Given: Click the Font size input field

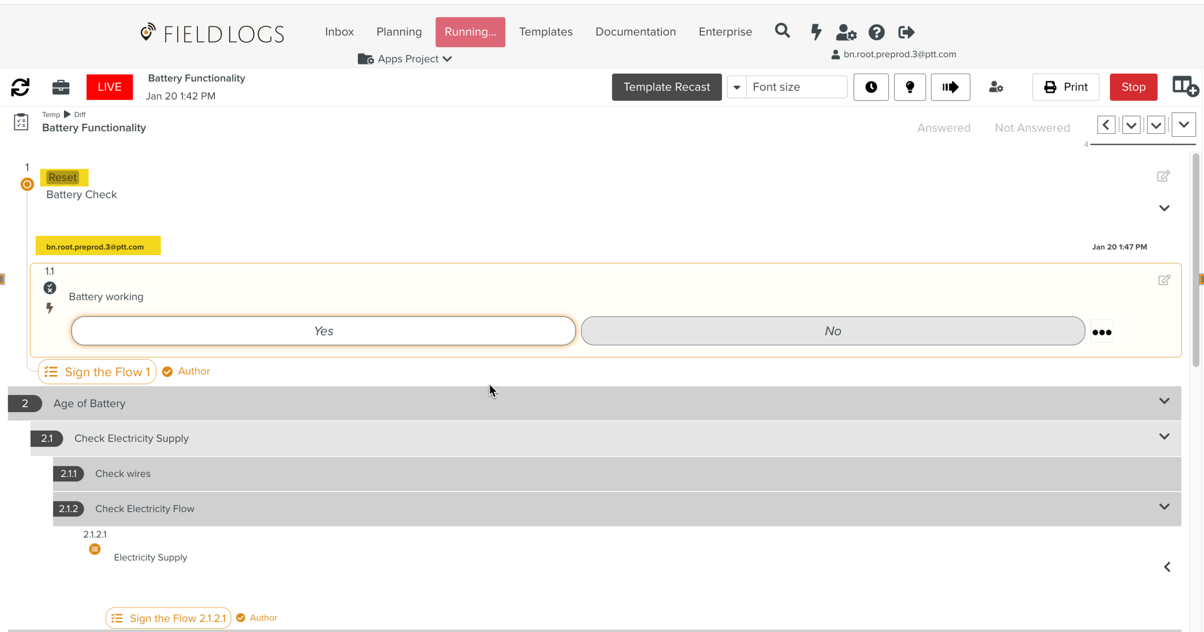Looking at the screenshot, I should coord(796,87).
